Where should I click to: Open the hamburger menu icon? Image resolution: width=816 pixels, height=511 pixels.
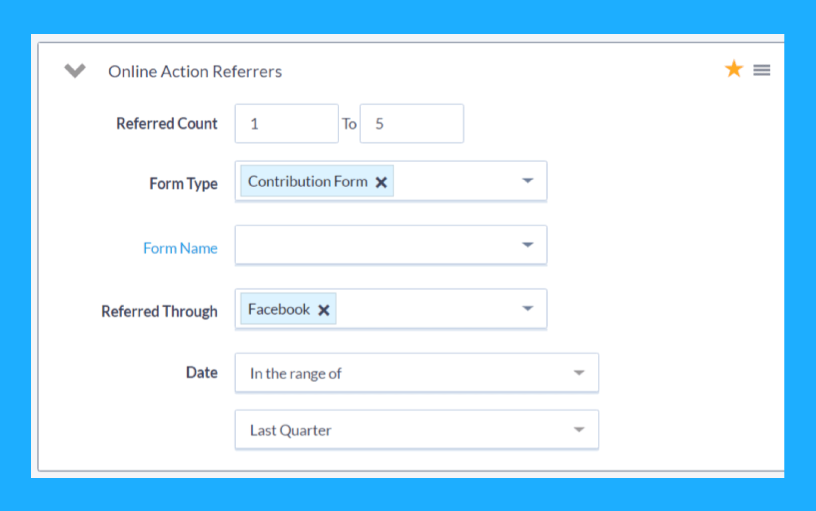pos(762,70)
